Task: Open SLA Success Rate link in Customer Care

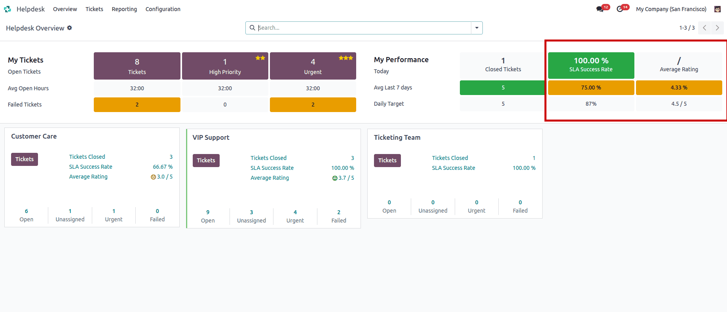Action: click(x=91, y=167)
